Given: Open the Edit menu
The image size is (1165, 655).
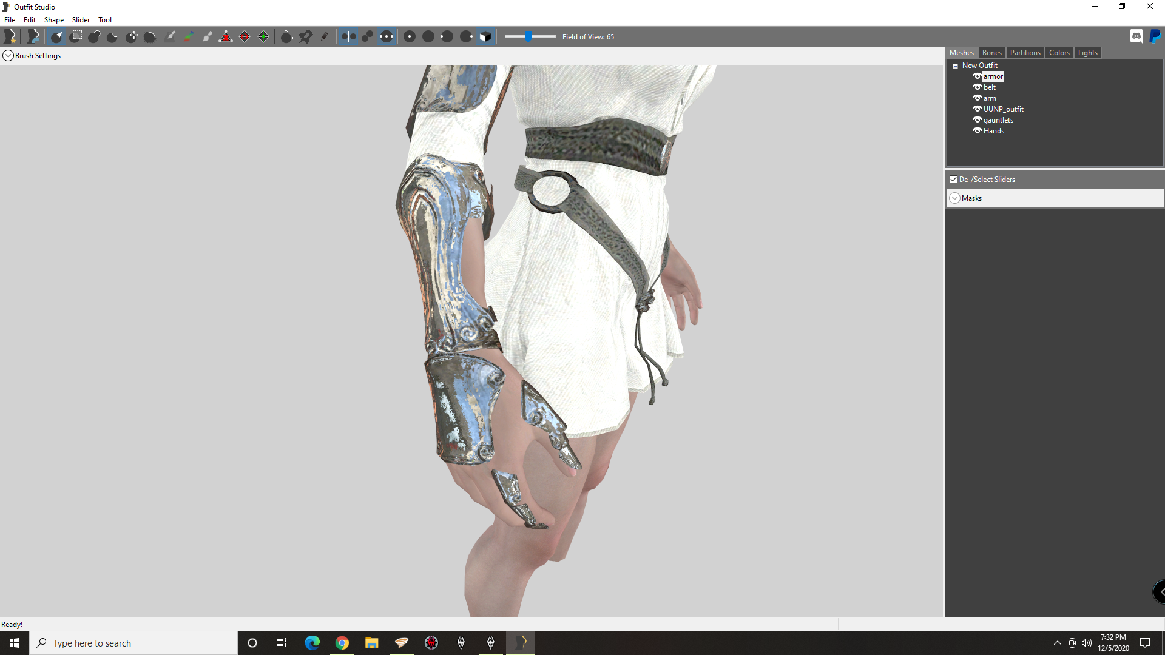Looking at the screenshot, I should point(30,20).
